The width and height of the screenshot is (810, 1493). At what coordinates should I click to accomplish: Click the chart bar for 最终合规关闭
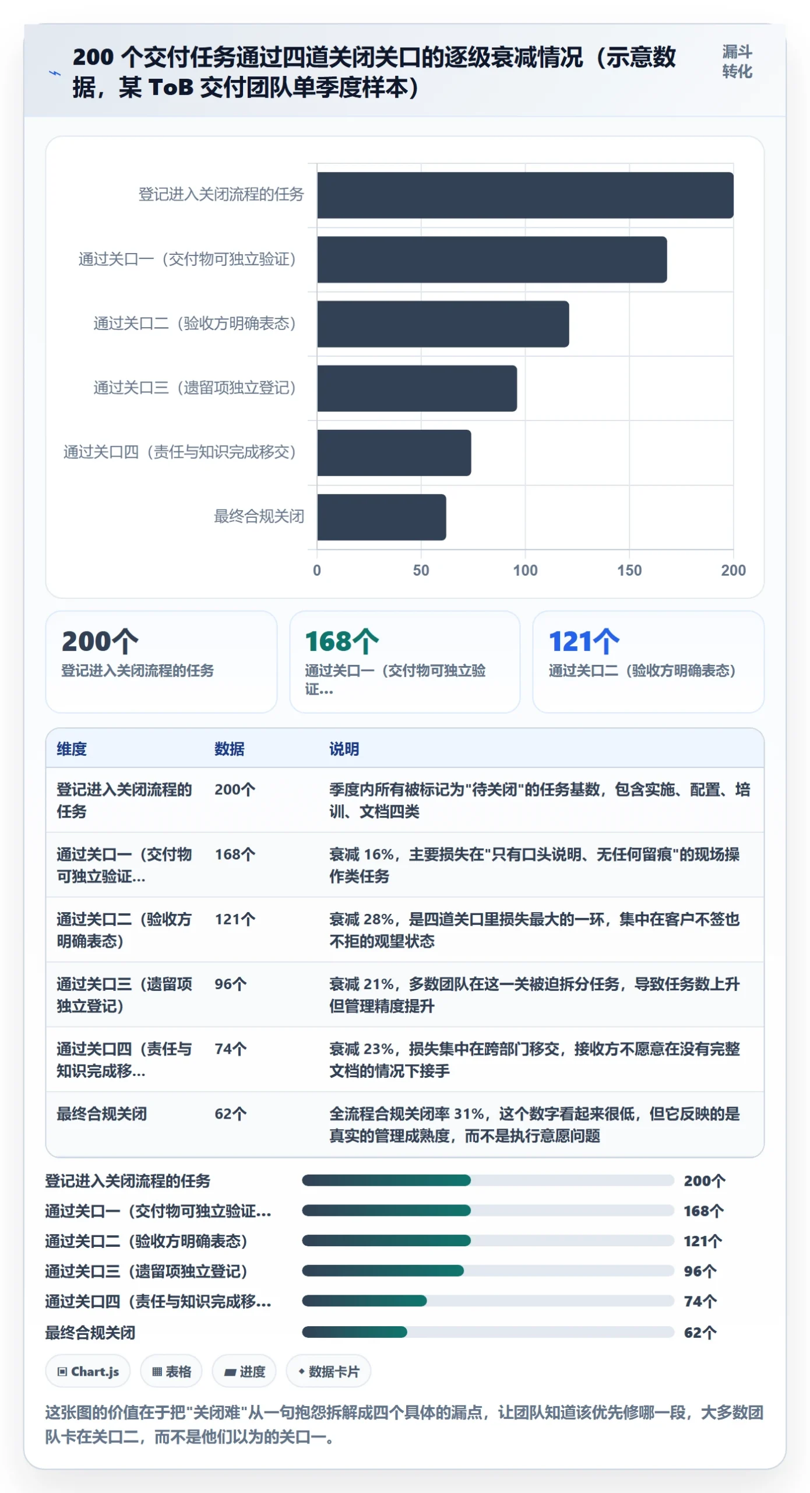click(x=382, y=517)
